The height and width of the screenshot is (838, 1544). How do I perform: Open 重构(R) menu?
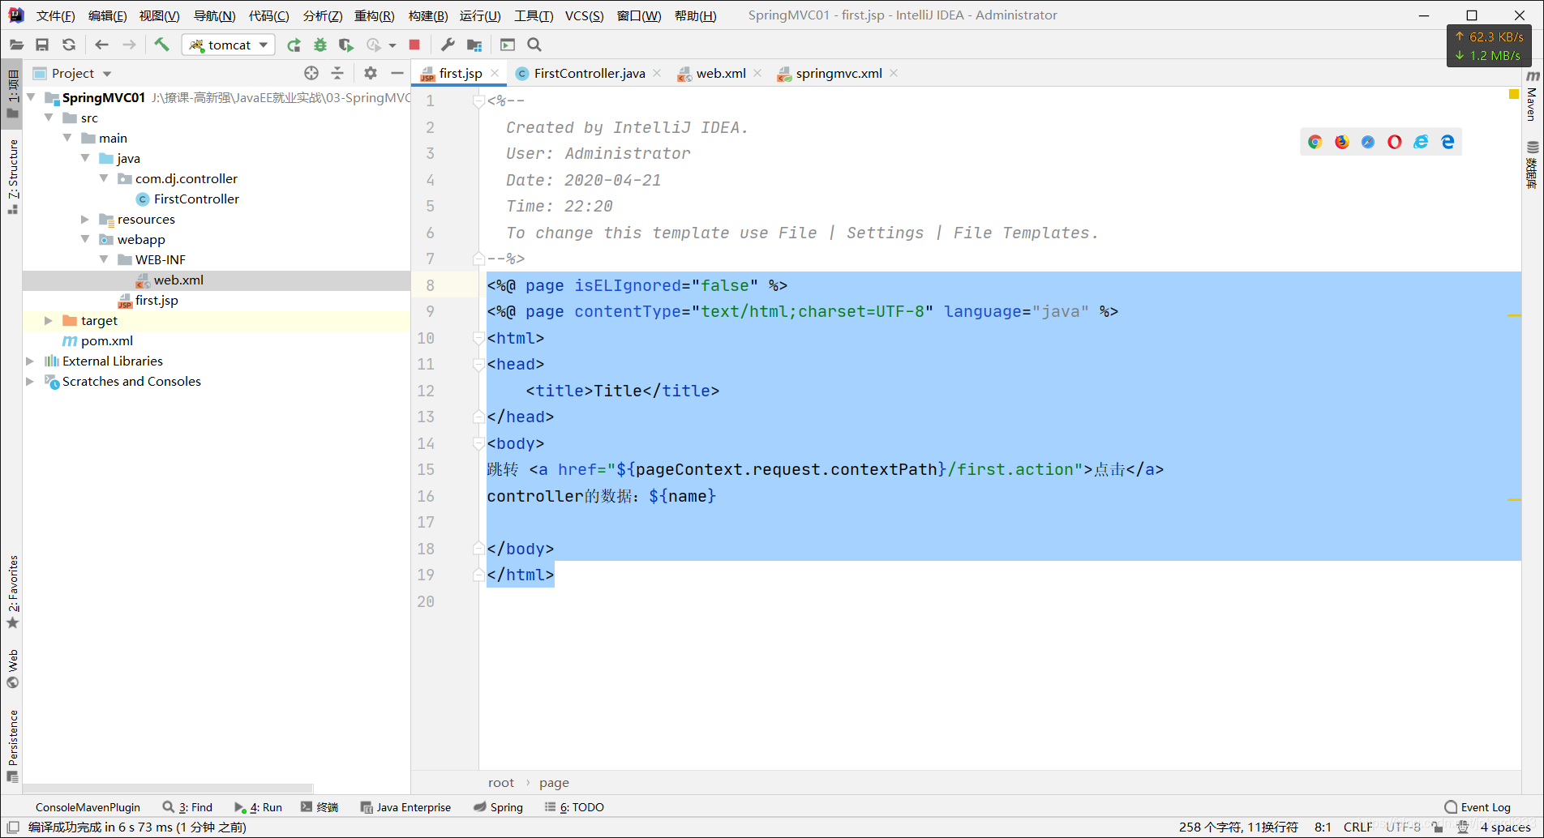[374, 15]
